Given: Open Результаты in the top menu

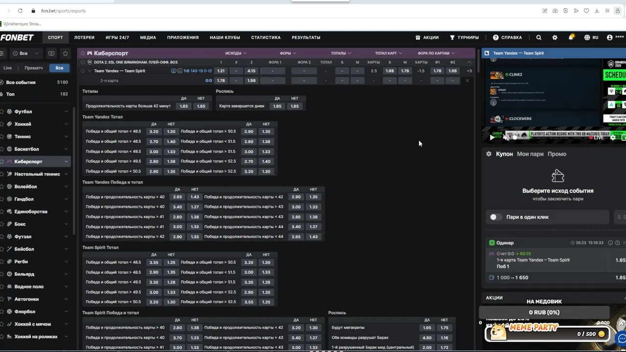Looking at the screenshot, I should coord(306,37).
